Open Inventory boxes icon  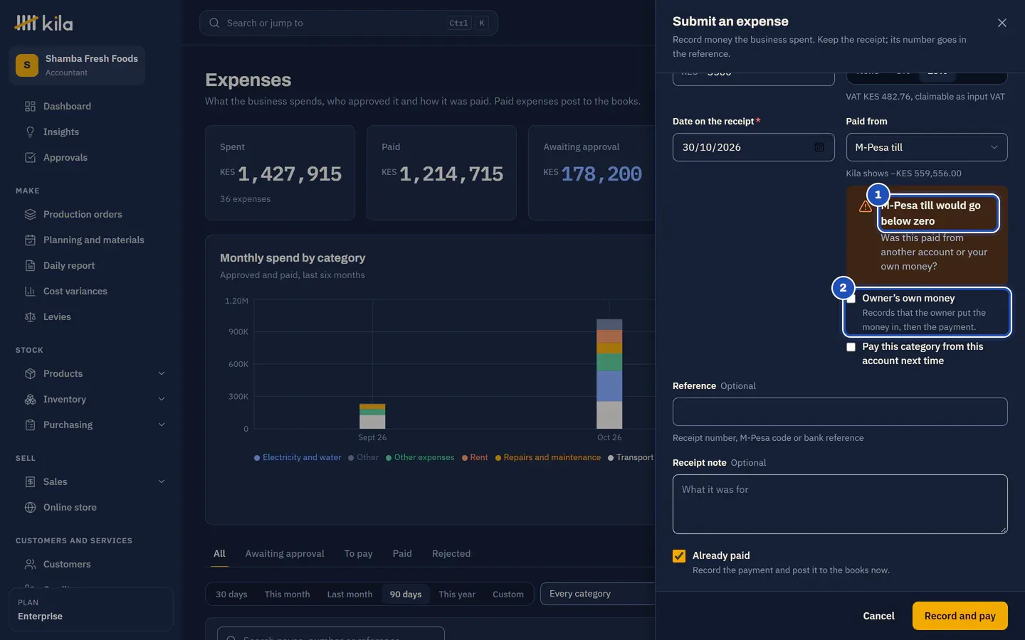[30, 400]
